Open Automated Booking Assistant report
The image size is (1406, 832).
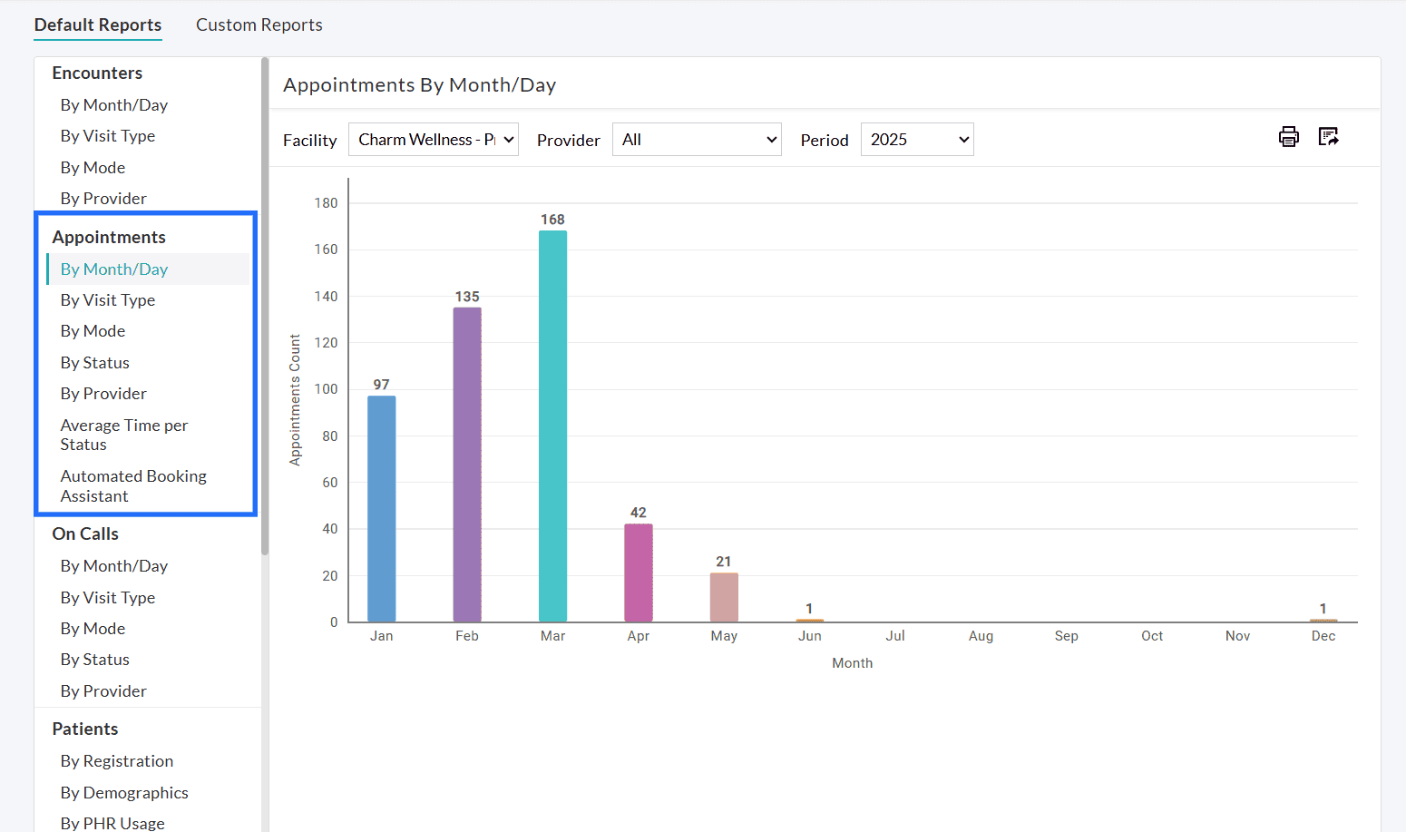pos(132,485)
